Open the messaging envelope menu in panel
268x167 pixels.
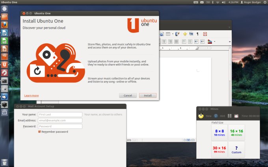(202, 2)
